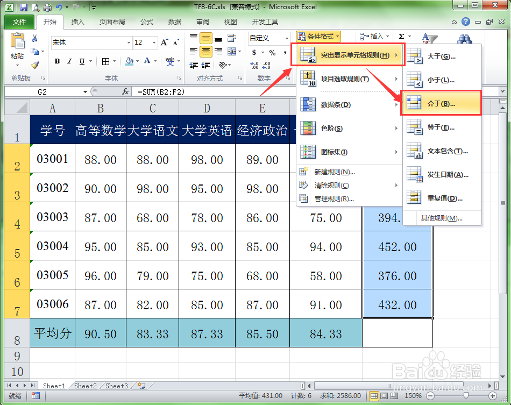Viewport: 511px width, 405px height.
Task: Open the 文件 File tab
Action: (x=19, y=22)
